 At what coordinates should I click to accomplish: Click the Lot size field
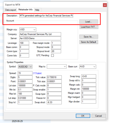[25, 85]
